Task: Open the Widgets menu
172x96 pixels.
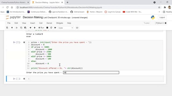Action: pos(59,23)
